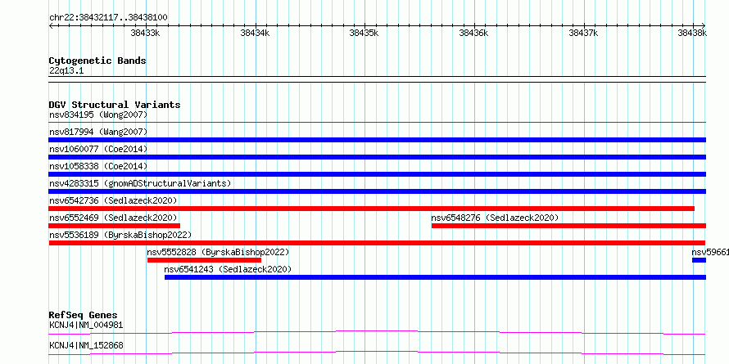Click the nsv1058338 (Coe2014) label
Screen dimensions: 729x364
pyautogui.click(x=98, y=166)
